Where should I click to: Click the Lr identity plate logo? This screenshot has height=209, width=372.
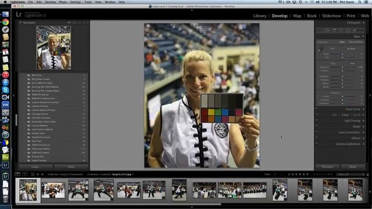(19, 15)
